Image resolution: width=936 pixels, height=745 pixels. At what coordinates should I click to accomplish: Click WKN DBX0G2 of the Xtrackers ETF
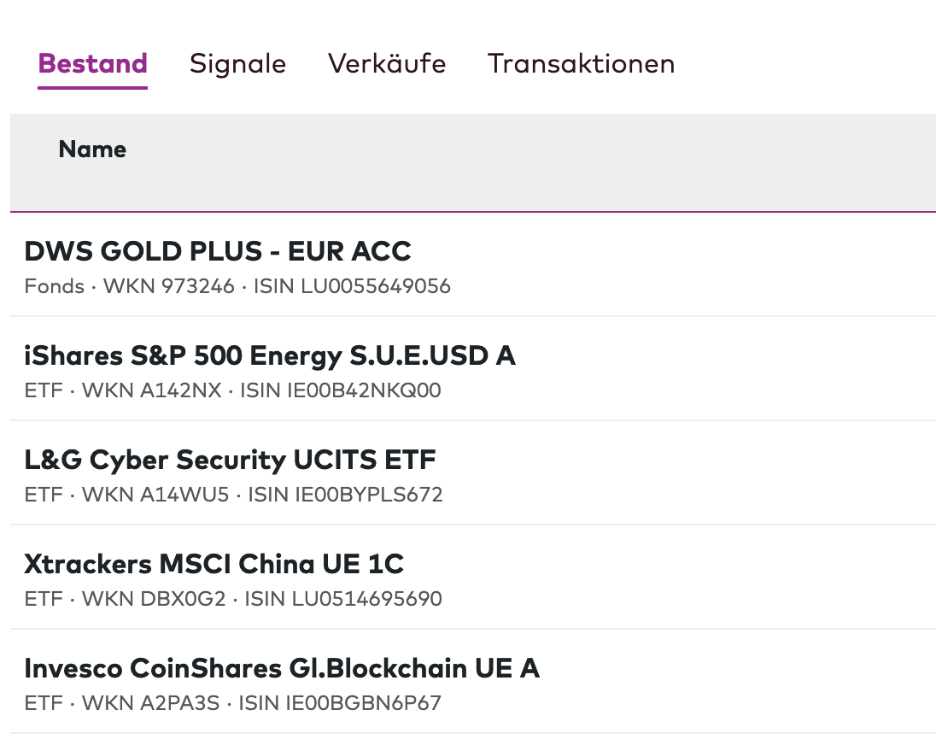154,599
